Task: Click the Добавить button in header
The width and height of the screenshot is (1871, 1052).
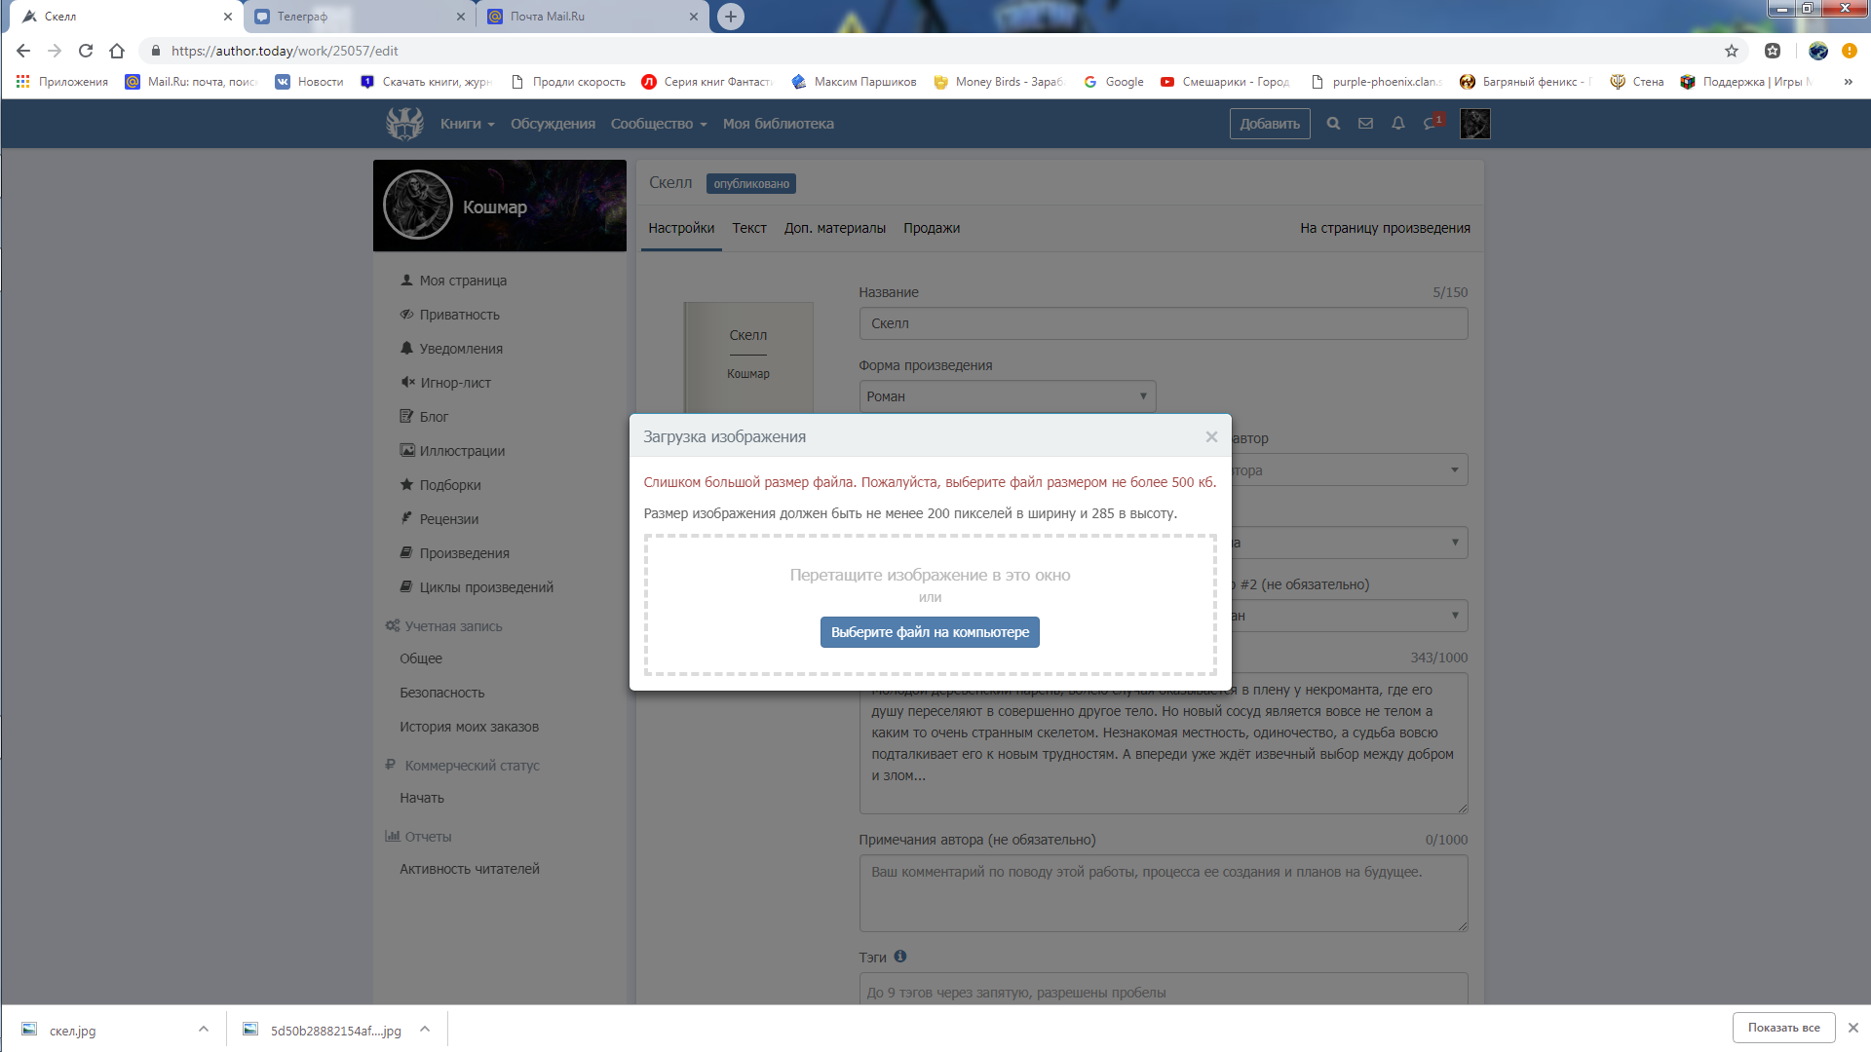Action: point(1269,124)
